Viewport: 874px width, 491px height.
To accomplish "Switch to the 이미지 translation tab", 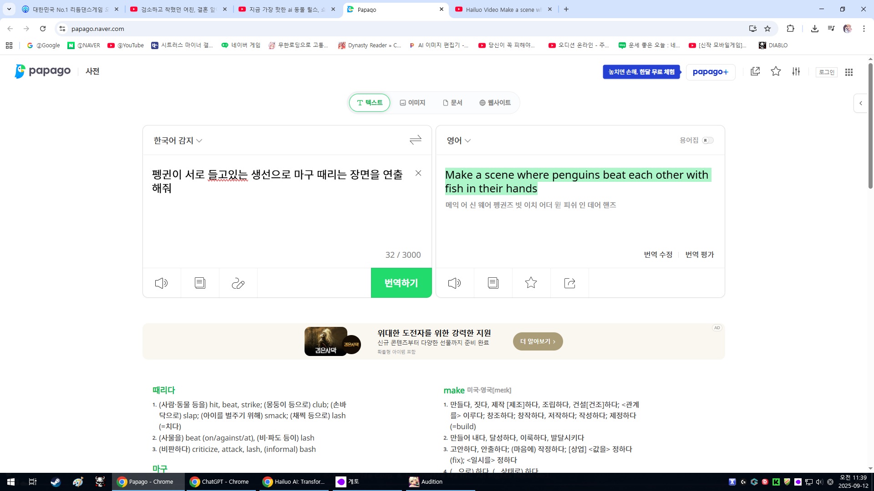I will click(412, 103).
